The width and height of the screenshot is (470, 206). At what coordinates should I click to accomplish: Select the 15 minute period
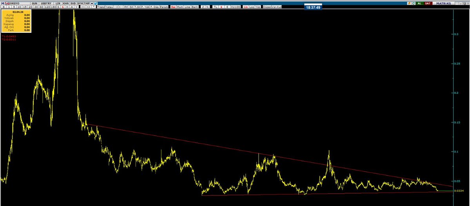[25, 7]
